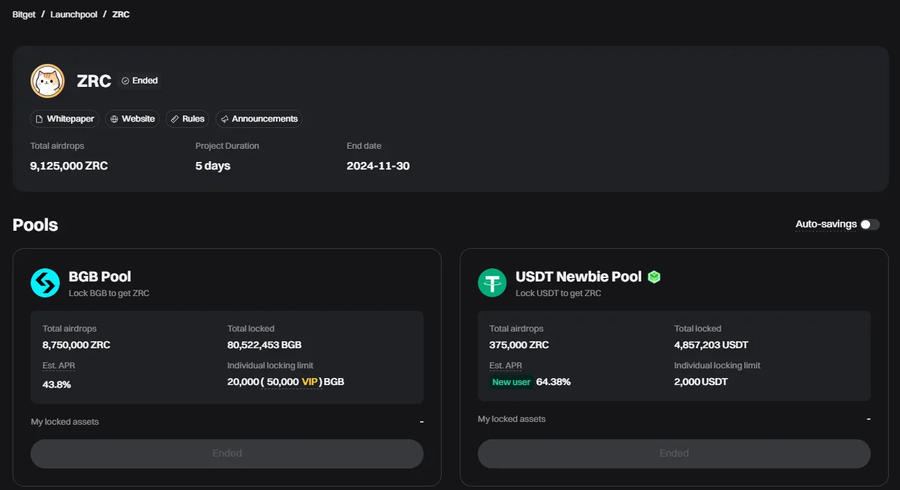This screenshot has width=900, height=490.
Task: Click the green badge beside USDT Newbie Pool
Action: pyautogui.click(x=654, y=276)
